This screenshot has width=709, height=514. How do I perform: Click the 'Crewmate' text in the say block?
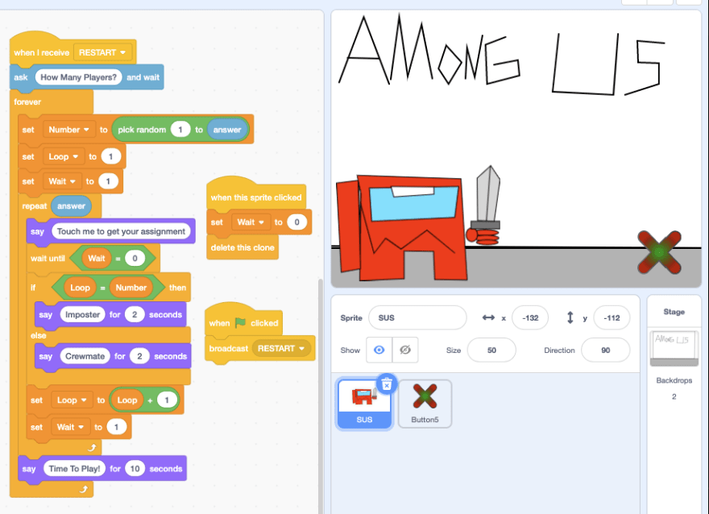click(85, 356)
